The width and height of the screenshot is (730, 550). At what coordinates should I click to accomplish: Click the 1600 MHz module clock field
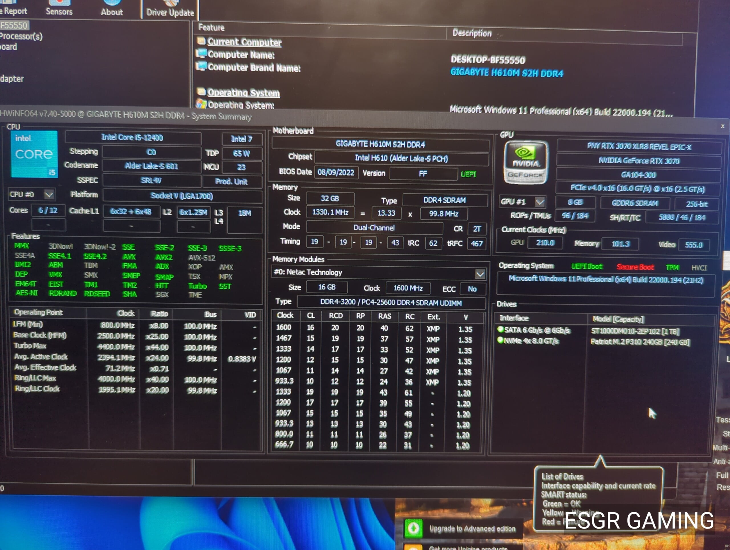coord(408,288)
